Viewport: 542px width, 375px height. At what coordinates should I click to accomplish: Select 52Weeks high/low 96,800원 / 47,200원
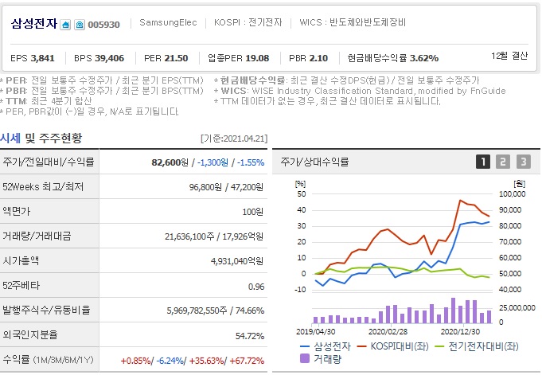226,187
